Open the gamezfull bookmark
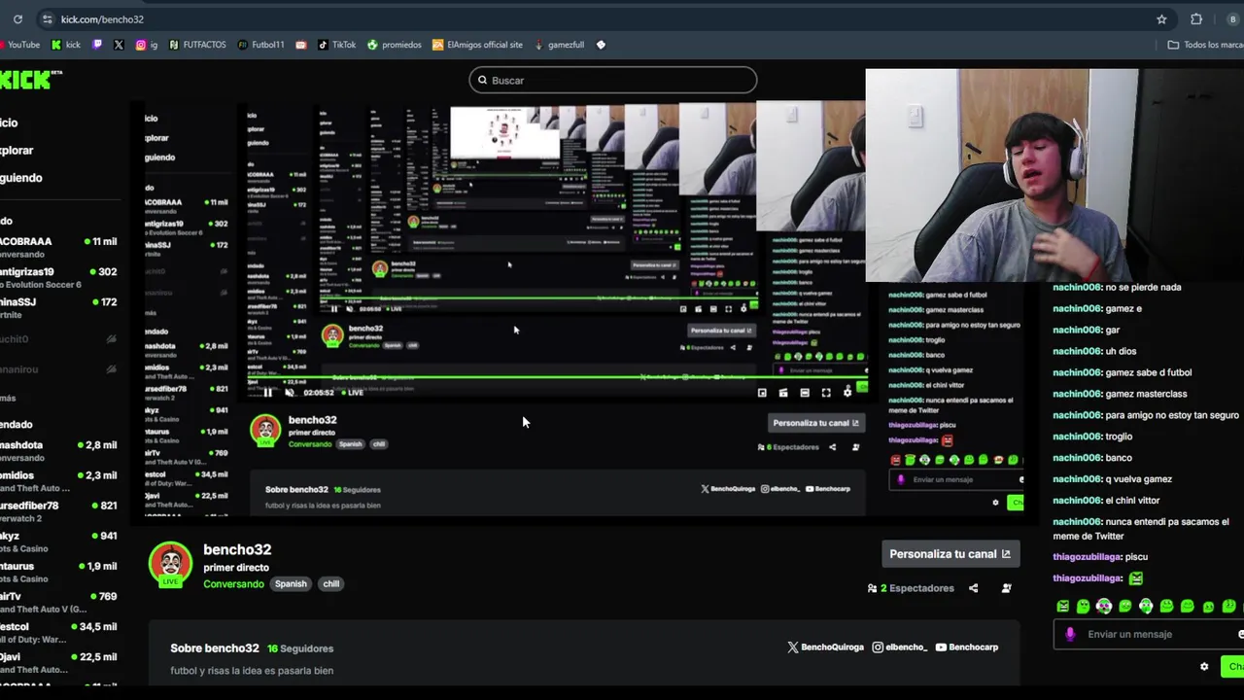This screenshot has height=700, width=1244. pyautogui.click(x=559, y=45)
